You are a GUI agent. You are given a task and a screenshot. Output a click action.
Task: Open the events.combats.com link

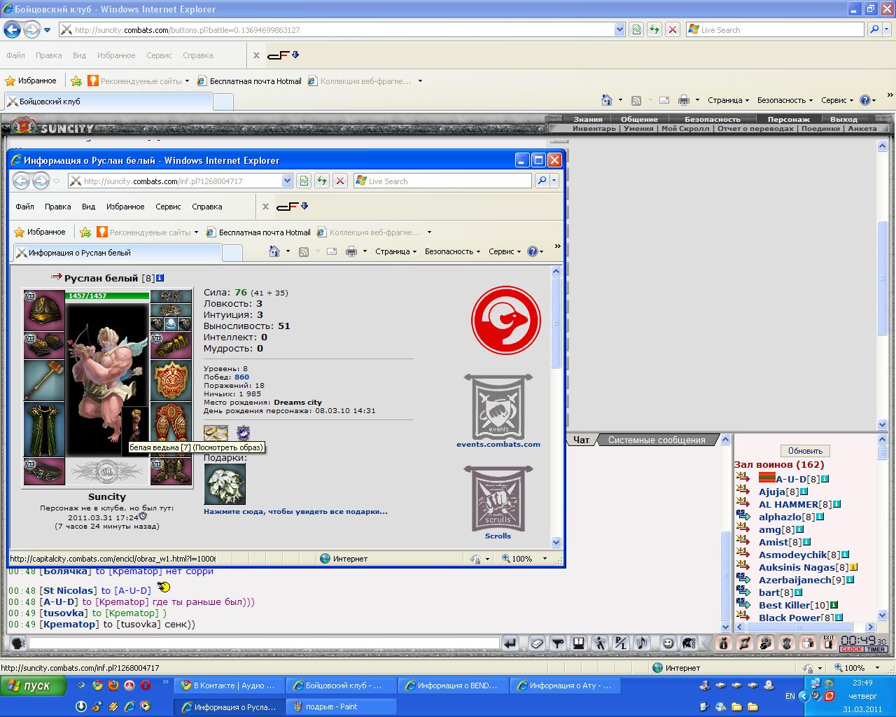[x=498, y=444]
